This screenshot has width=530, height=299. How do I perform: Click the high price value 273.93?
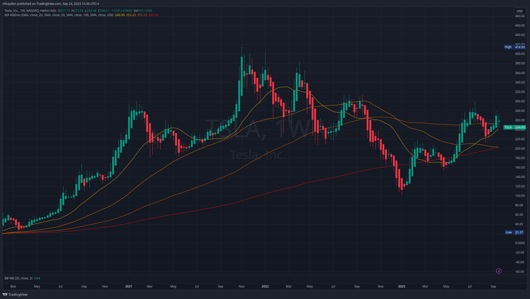[78, 11]
